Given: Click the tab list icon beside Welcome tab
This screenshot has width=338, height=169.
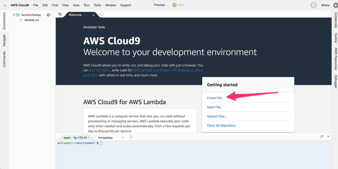Looking at the screenshot, I should (60, 14).
